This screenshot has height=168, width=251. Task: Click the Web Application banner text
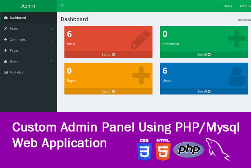(x=59, y=143)
